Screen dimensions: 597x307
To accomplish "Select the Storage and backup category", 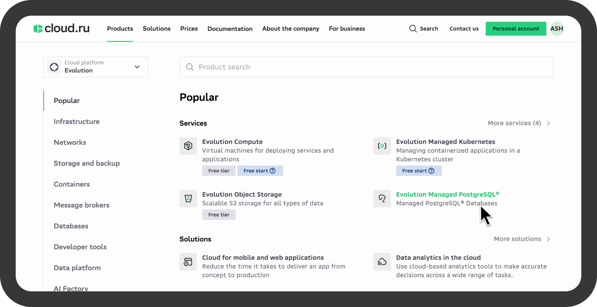I will tap(87, 164).
